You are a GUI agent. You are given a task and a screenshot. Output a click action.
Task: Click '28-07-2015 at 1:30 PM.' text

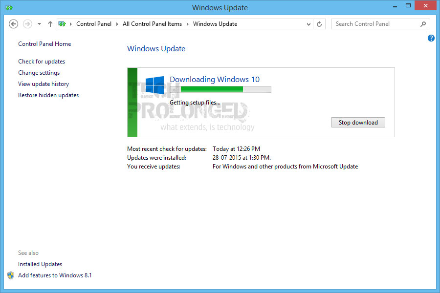(242, 158)
